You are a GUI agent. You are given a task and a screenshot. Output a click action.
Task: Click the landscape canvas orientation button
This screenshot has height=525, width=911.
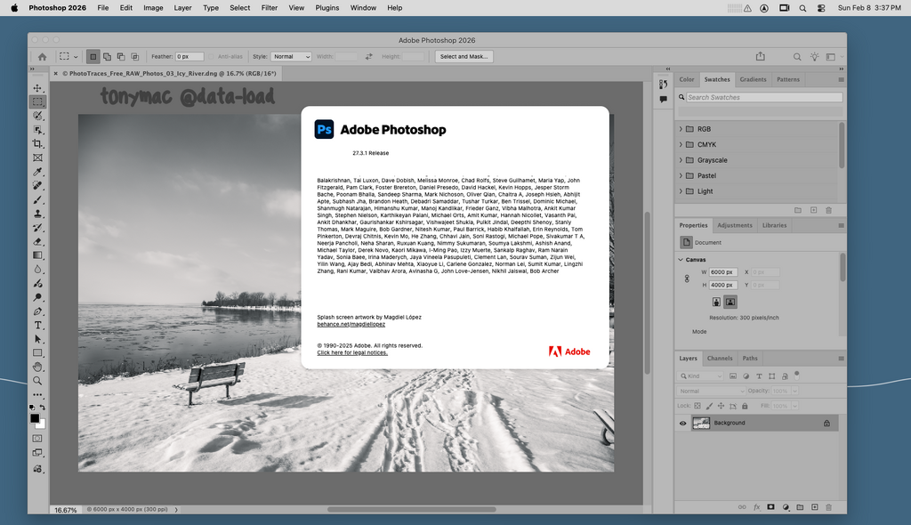(x=730, y=302)
